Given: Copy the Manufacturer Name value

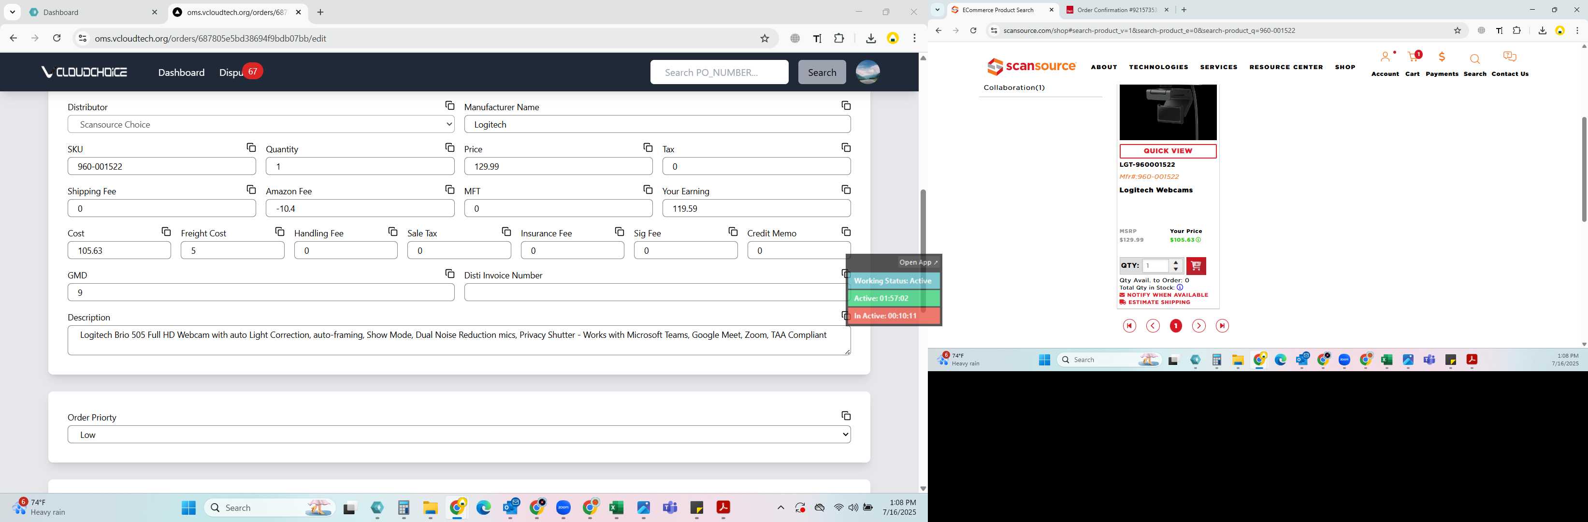Looking at the screenshot, I should (846, 105).
